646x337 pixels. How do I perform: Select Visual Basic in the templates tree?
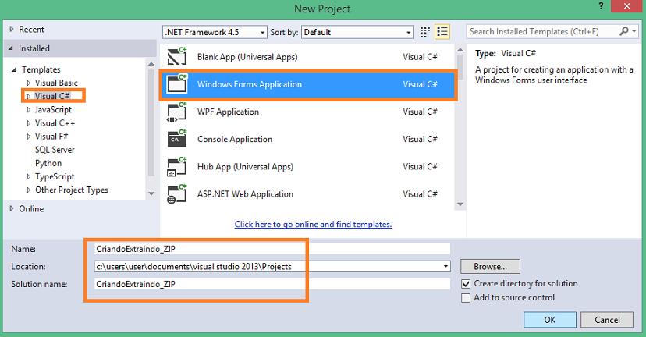[x=56, y=83]
